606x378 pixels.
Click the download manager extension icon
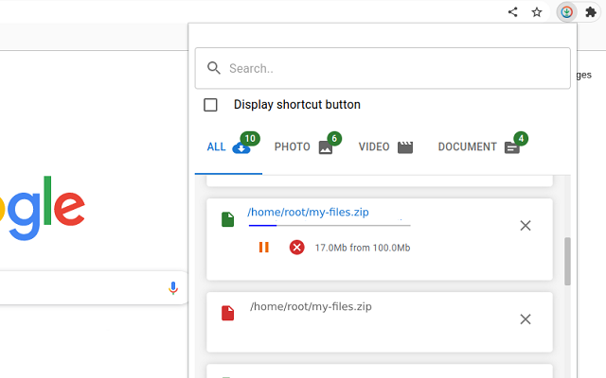pos(566,12)
